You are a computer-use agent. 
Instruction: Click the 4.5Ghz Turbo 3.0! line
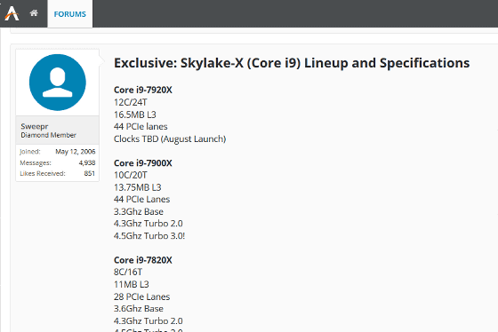[x=149, y=236]
